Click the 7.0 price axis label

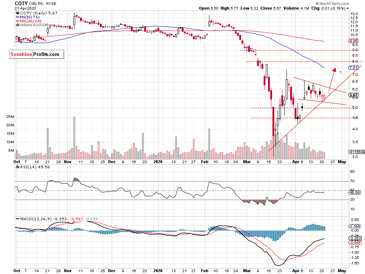[x=355, y=75]
